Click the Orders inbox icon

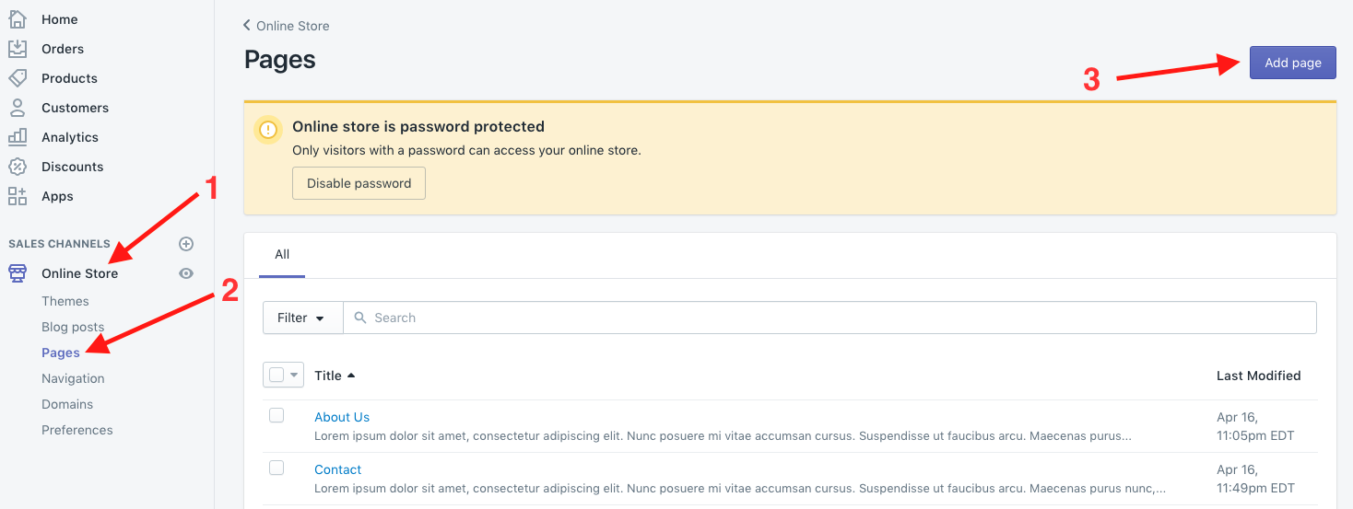pyautogui.click(x=18, y=49)
